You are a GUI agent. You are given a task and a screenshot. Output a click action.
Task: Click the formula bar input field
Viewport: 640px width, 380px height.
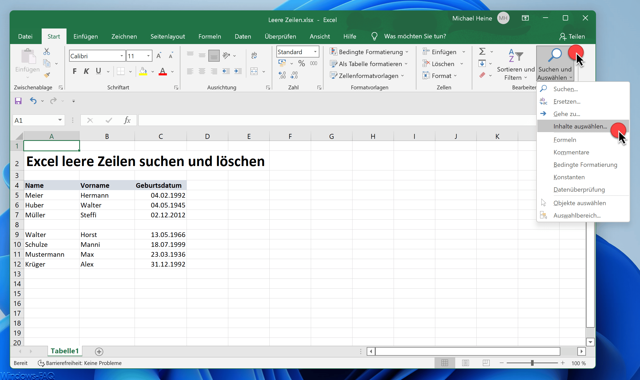(337, 120)
